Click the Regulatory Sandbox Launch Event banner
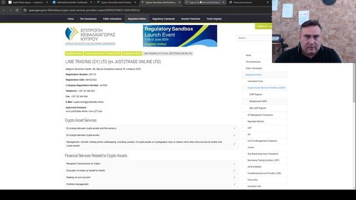 tap(180, 36)
